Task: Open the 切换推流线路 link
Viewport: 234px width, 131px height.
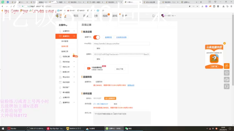Action: coord(121,37)
